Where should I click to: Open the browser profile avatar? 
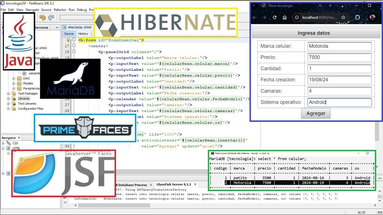(373, 18)
